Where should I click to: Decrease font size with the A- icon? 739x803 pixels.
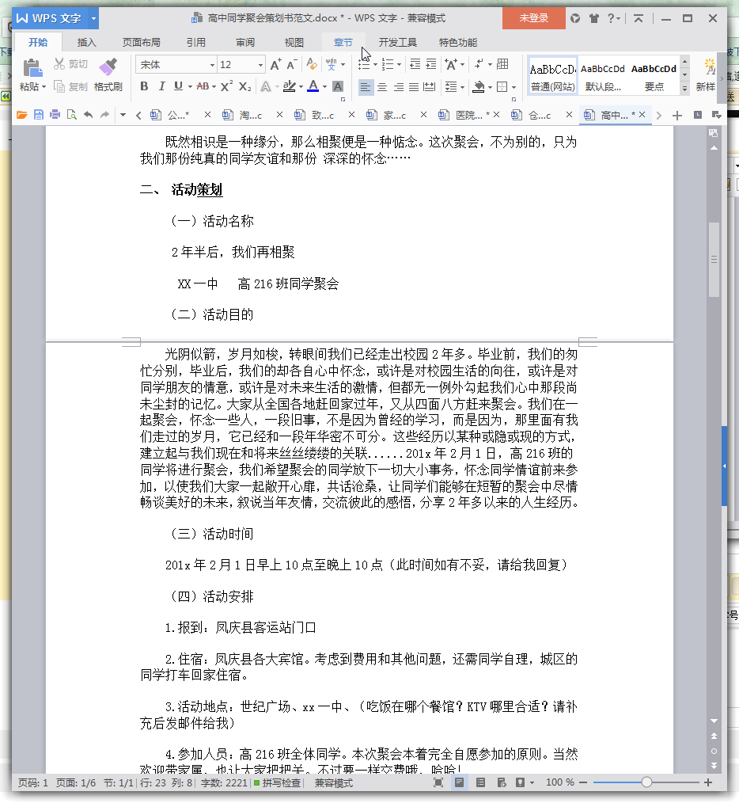[x=292, y=64]
